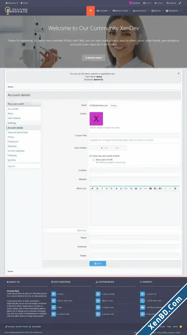Click the envelope icon beside info@yourdomain
Image resolution: width=187 pixels, height=335 pixels.
point(142,307)
